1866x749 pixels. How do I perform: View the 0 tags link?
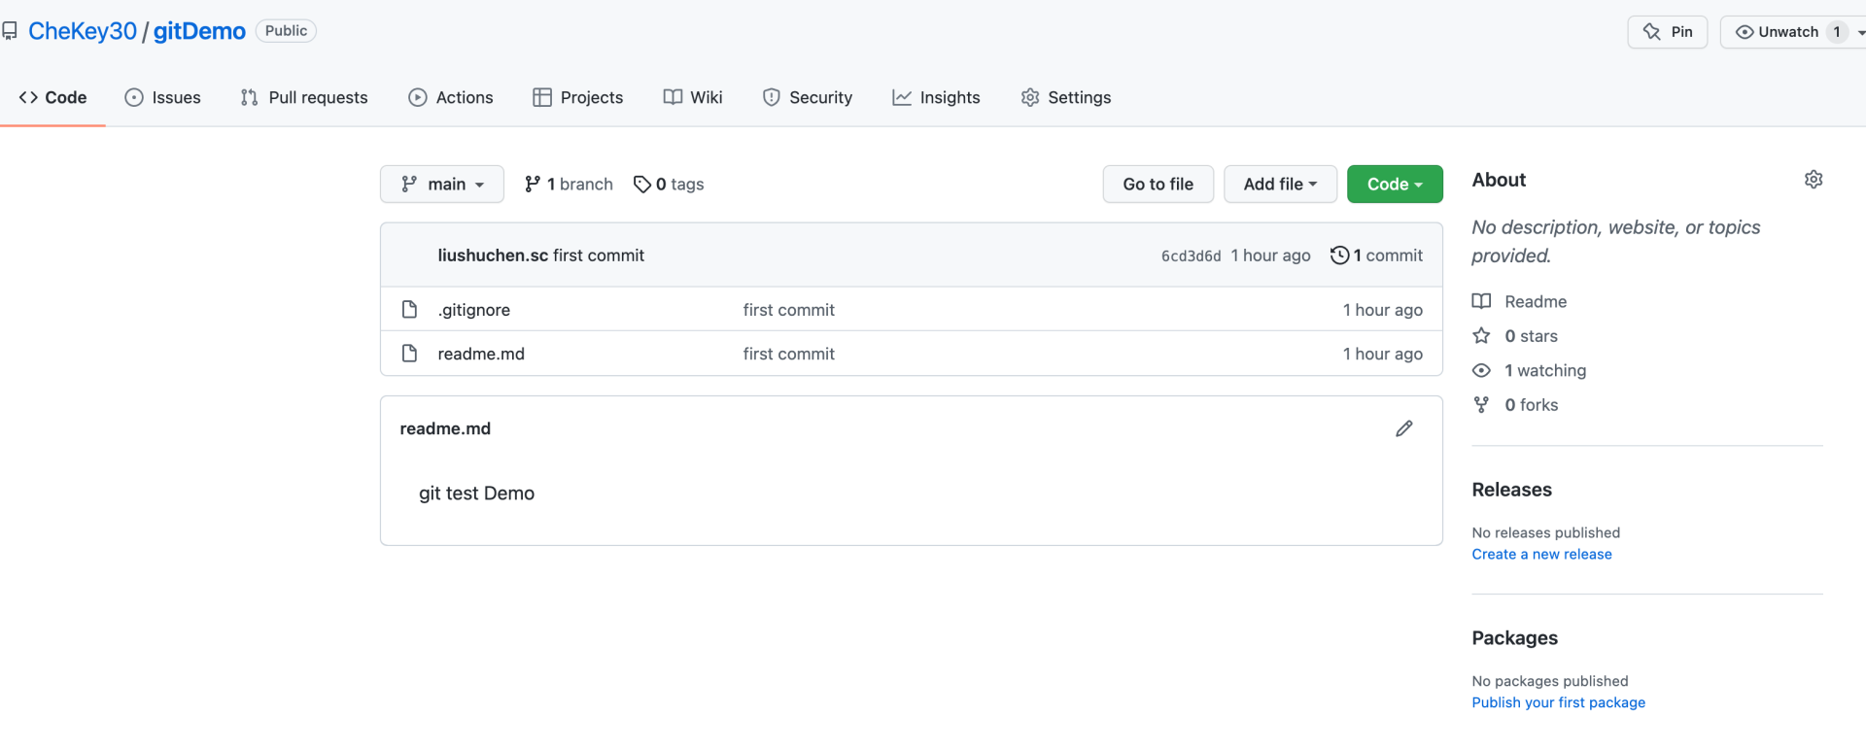coord(669,184)
